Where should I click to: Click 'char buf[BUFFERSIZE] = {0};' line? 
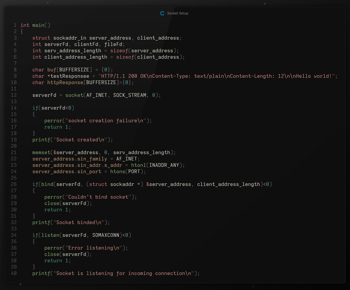[73, 70]
